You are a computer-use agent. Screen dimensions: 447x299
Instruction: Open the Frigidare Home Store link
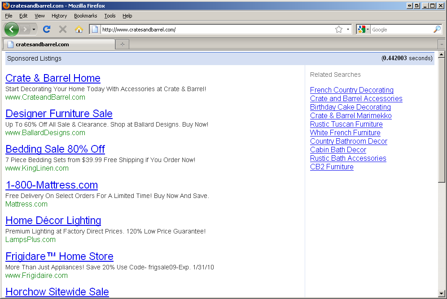coord(59,256)
